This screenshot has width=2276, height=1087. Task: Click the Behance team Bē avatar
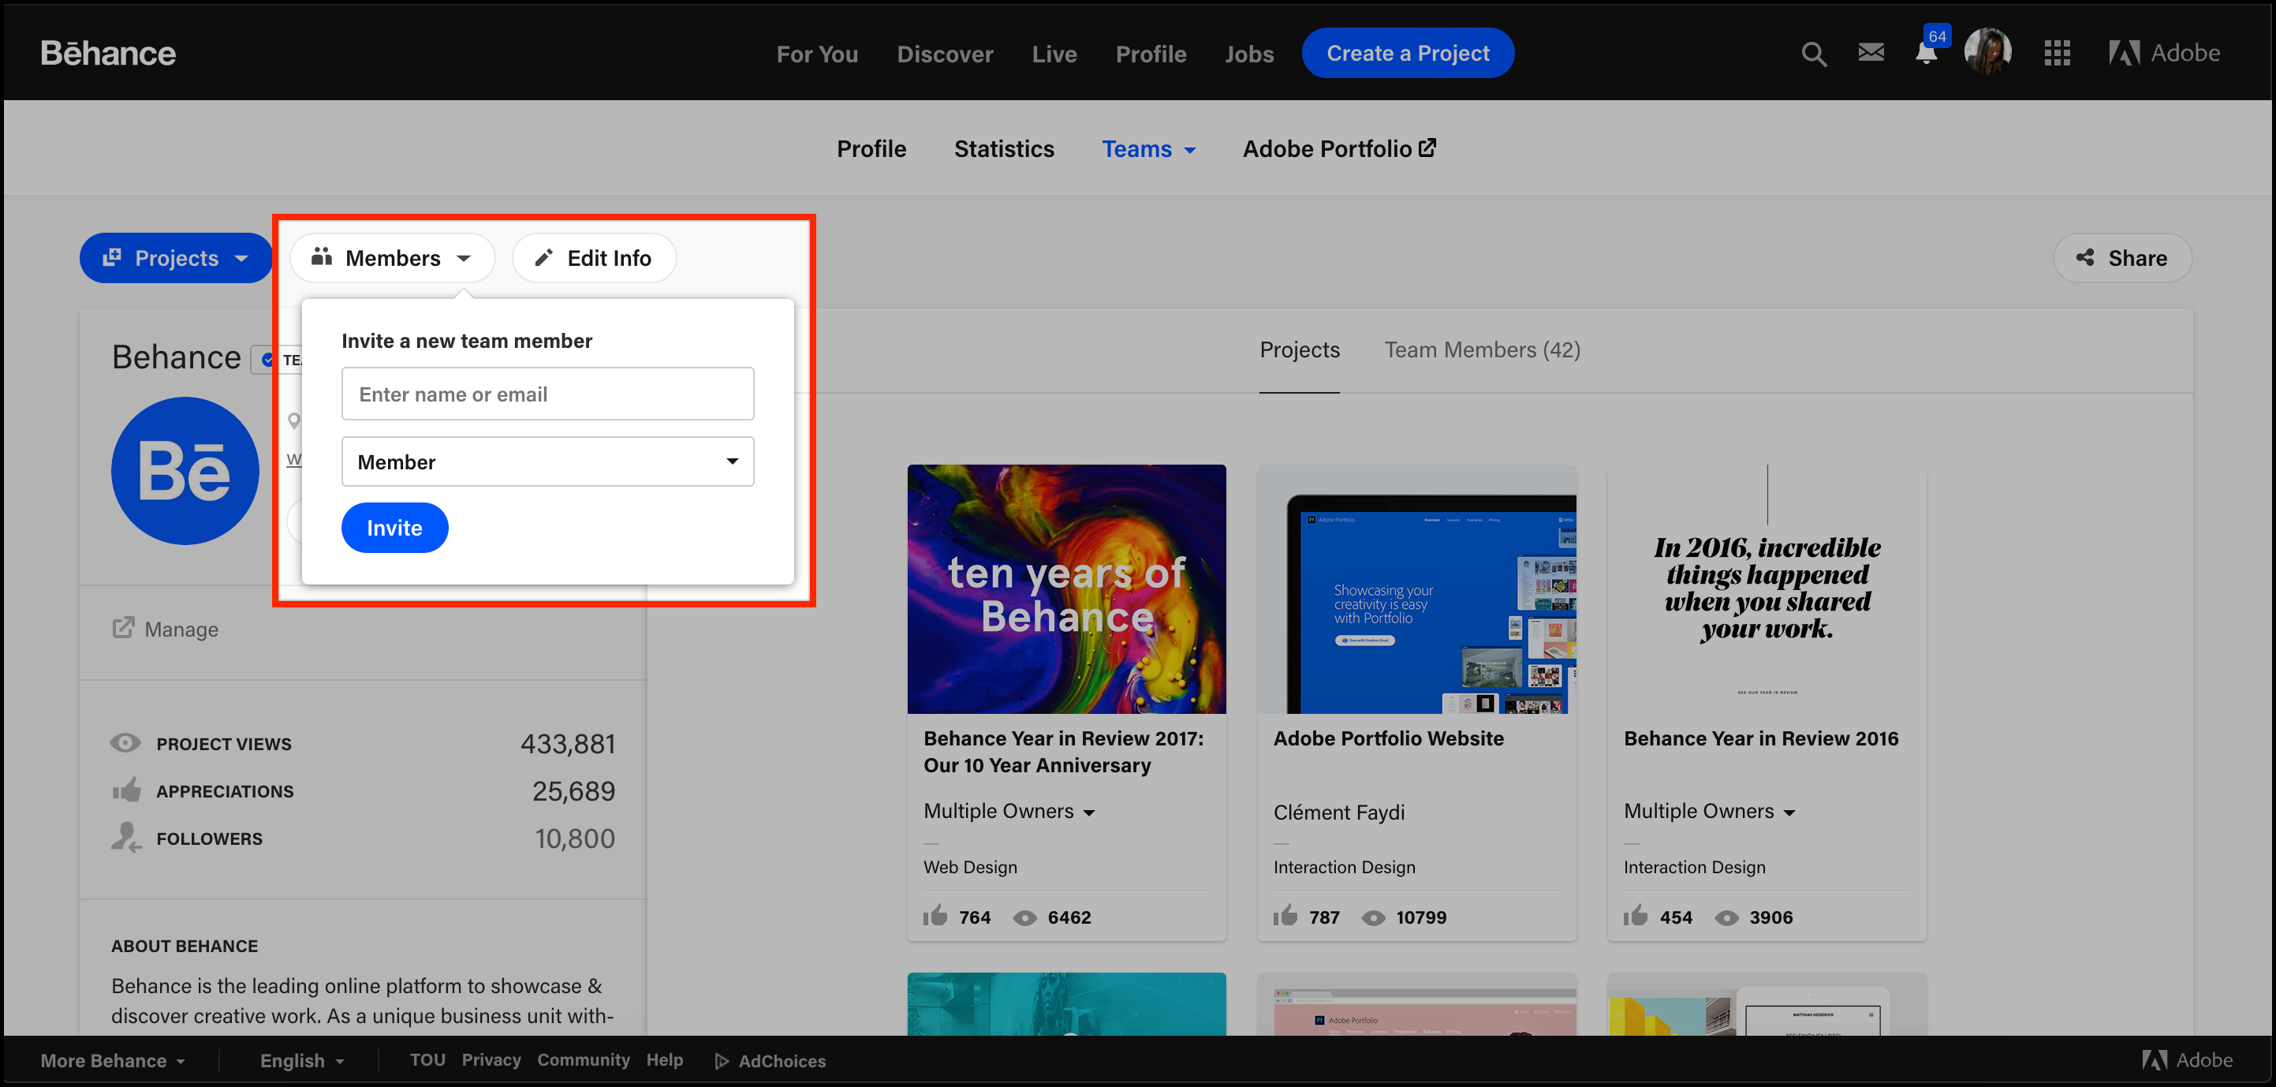point(185,470)
